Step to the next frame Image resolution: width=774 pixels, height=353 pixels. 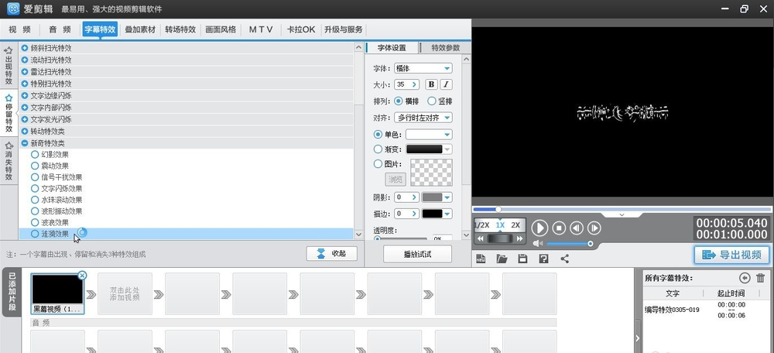[x=594, y=228]
